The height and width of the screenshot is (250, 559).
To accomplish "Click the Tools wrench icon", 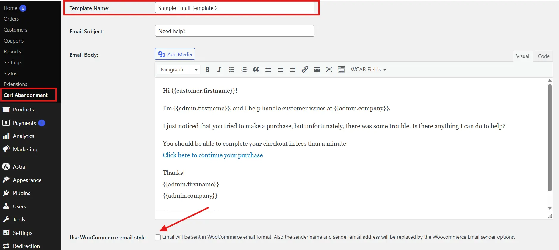I will [6, 219].
